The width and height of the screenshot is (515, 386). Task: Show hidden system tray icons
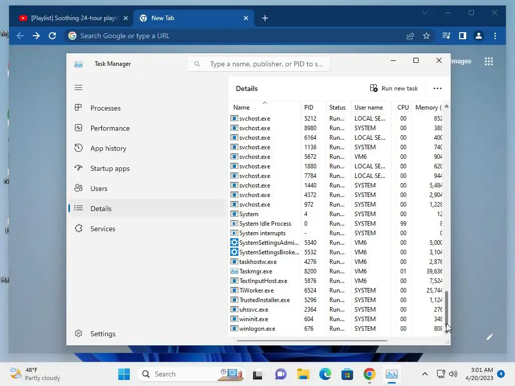tap(424, 374)
